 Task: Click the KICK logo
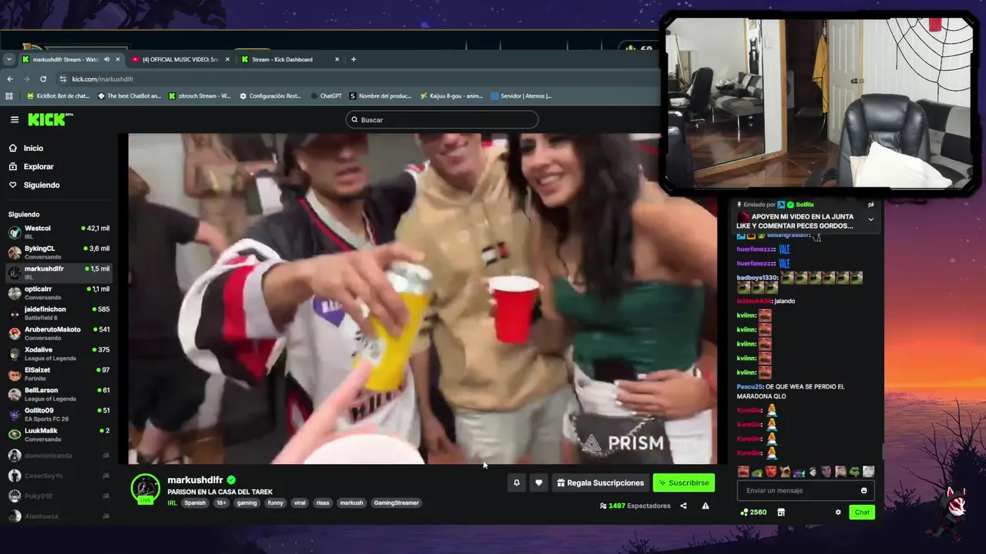click(50, 119)
